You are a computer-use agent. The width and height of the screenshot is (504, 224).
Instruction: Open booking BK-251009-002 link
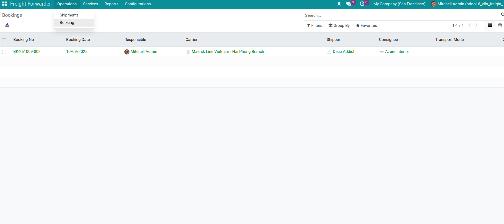click(27, 52)
